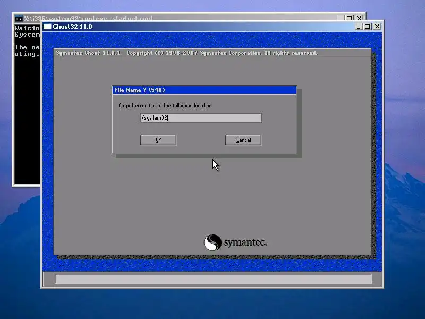Close the Ghost32 11.0 window
The width and height of the screenshot is (425, 319).
coord(377,27)
